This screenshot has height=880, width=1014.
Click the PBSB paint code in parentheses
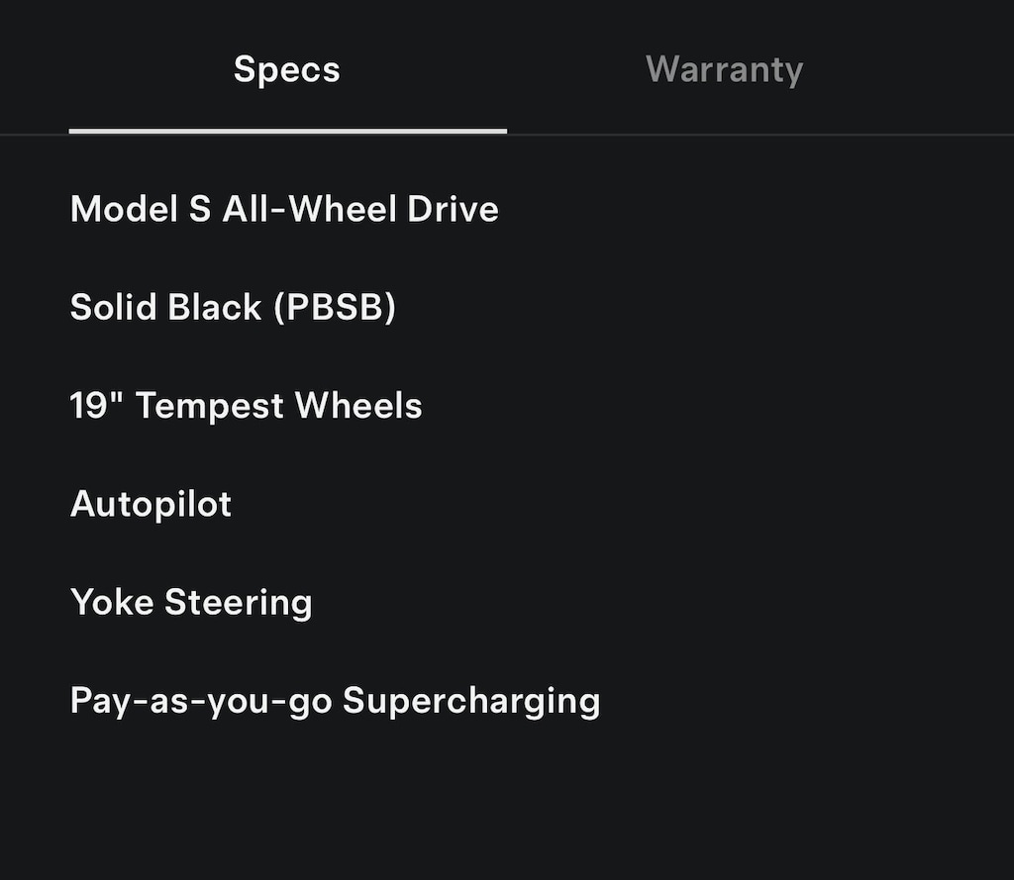[x=335, y=307]
